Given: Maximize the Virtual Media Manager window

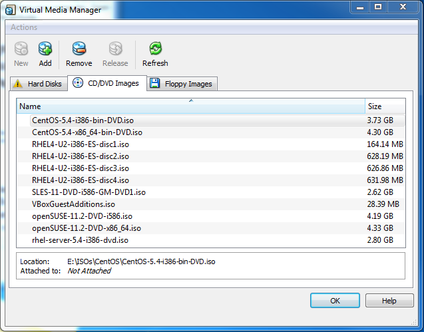Looking at the screenshot, I should [x=378, y=7].
